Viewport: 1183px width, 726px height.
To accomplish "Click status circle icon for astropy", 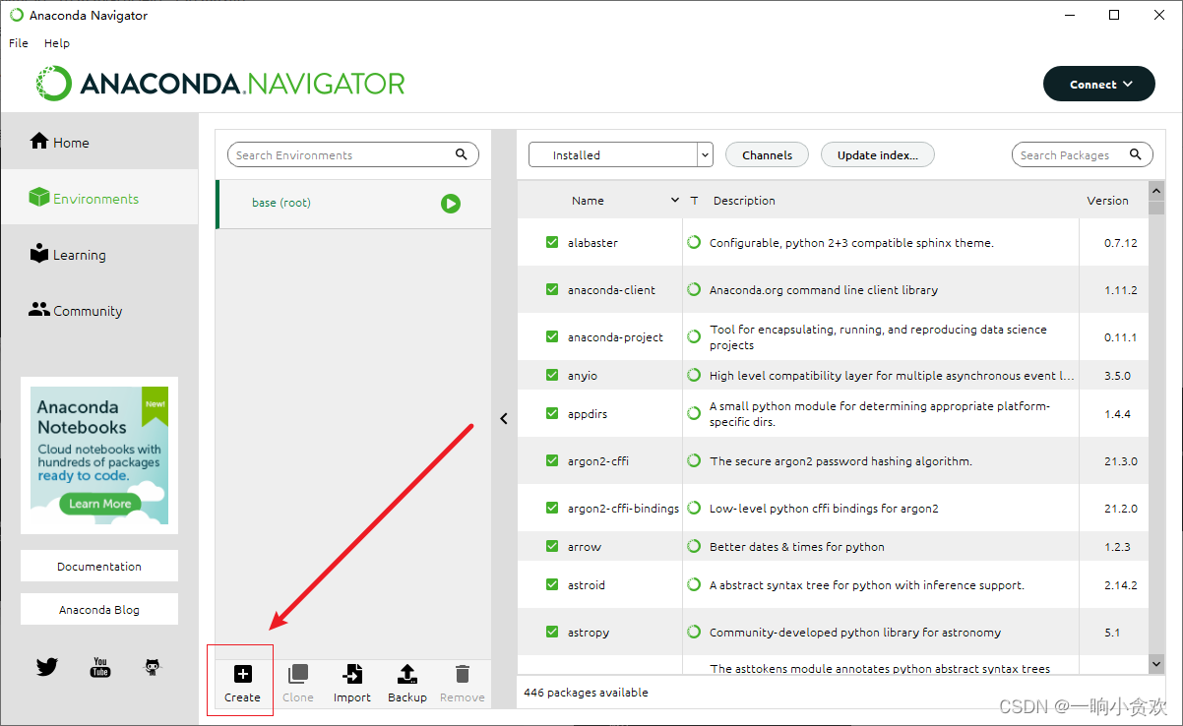I will pyautogui.click(x=694, y=632).
